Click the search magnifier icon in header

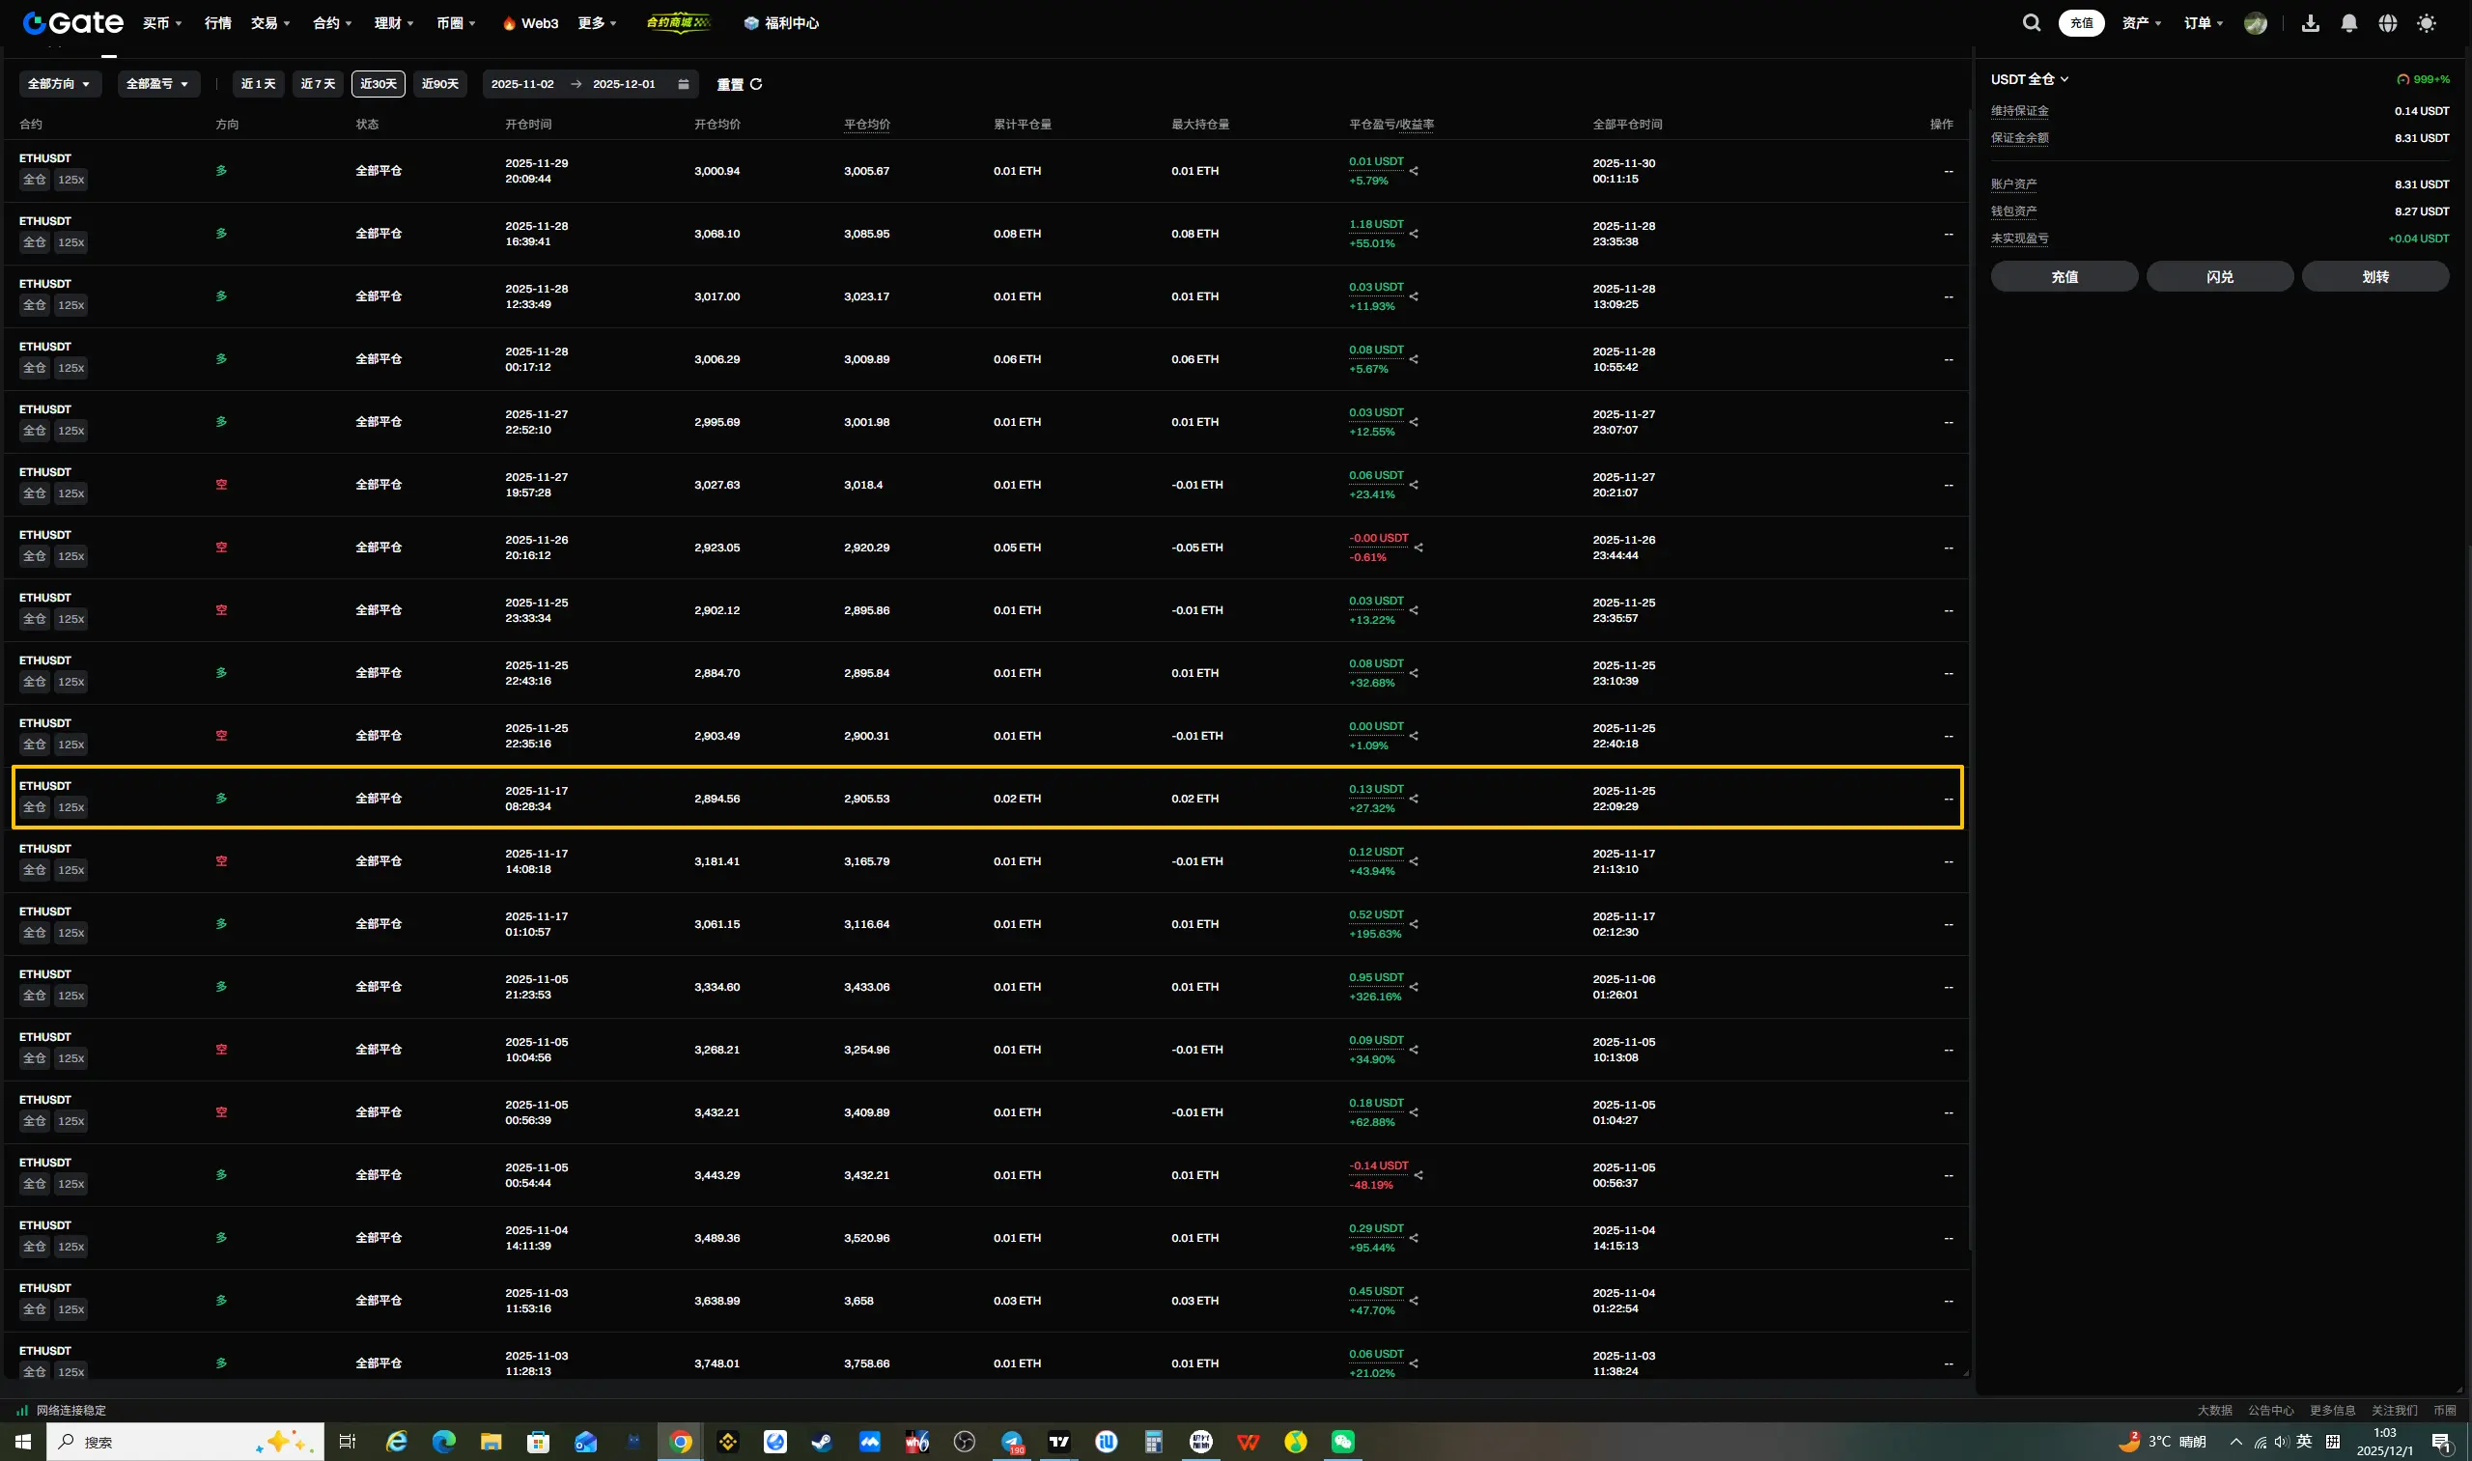point(2031,22)
